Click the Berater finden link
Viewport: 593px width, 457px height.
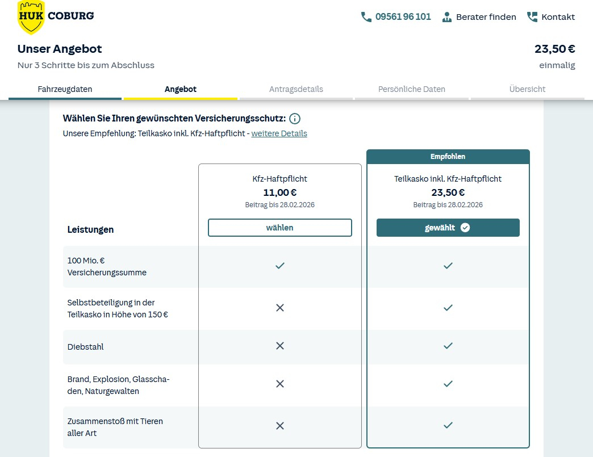tap(486, 17)
